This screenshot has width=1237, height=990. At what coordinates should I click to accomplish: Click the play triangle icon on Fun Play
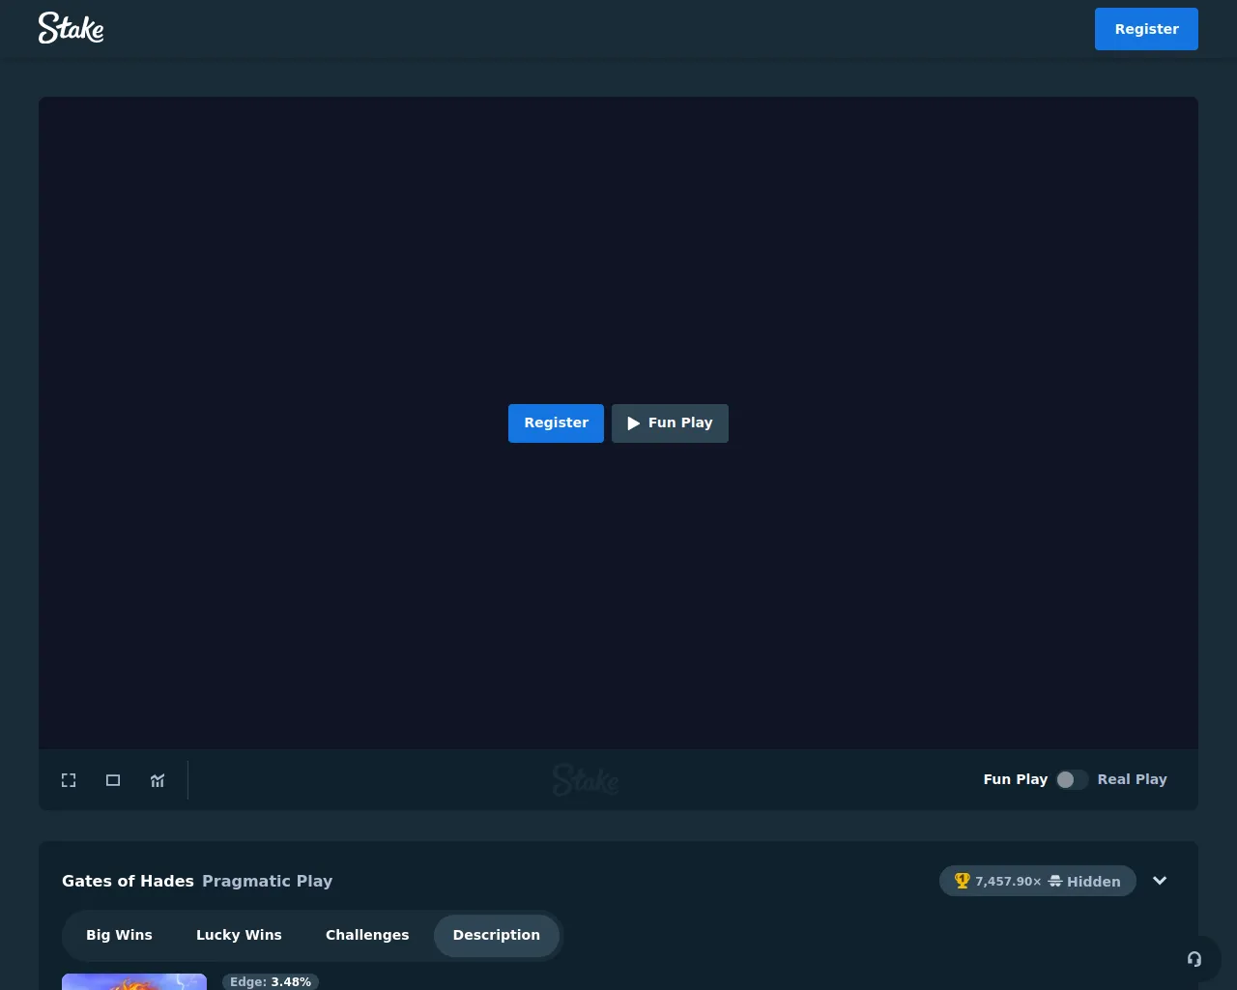coord(634,423)
